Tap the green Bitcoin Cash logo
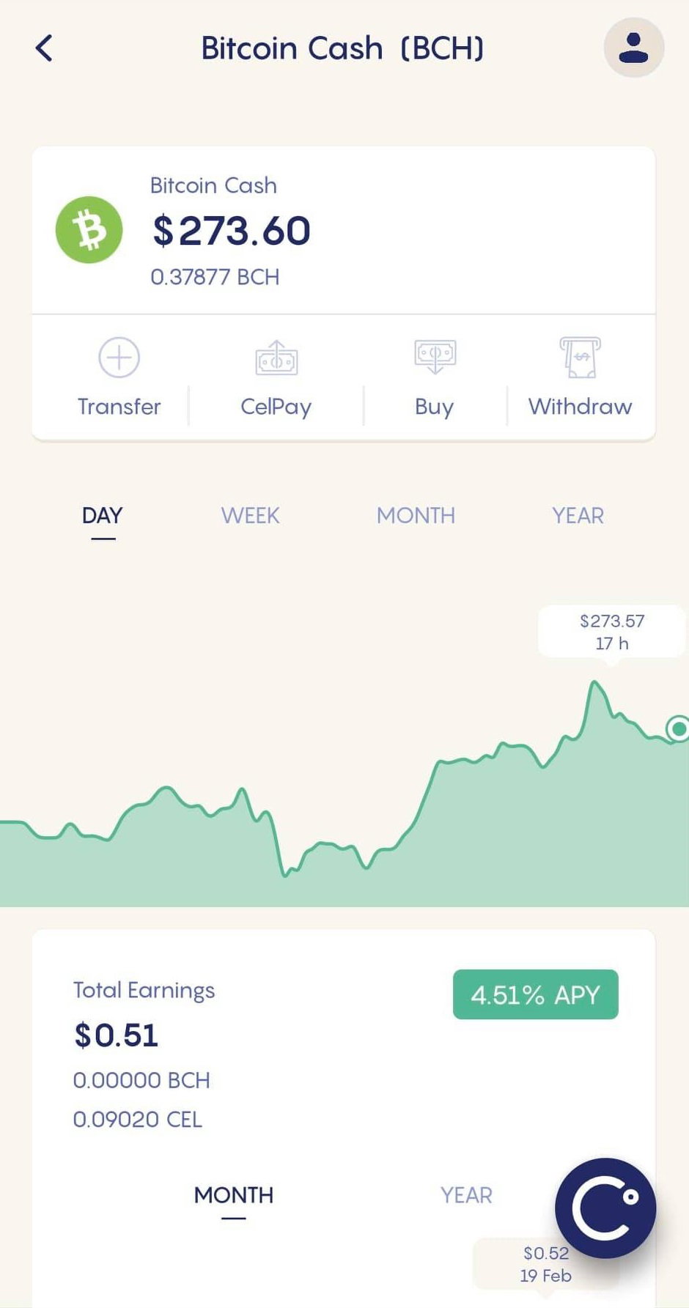The width and height of the screenshot is (689, 1308). click(x=89, y=230)
